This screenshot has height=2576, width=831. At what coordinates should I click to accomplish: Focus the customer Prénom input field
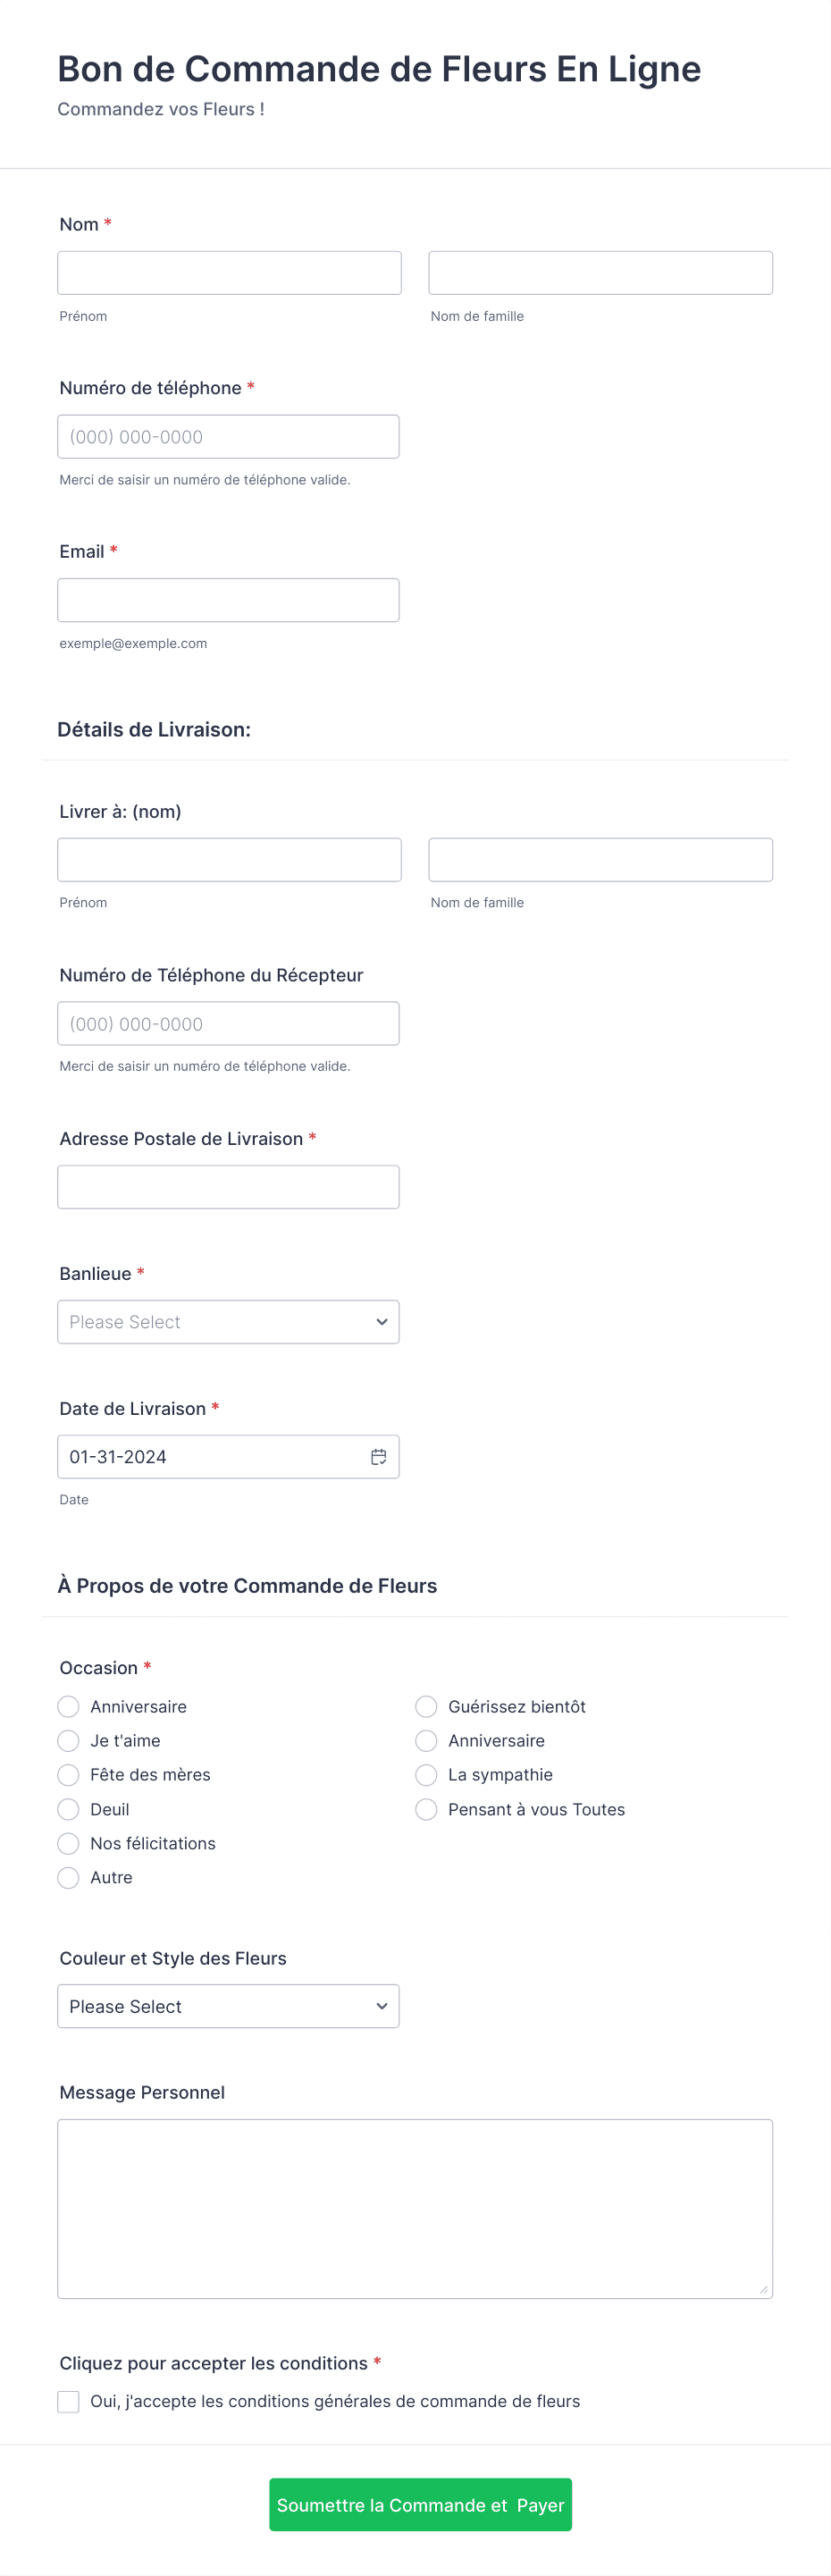point(229,273)
